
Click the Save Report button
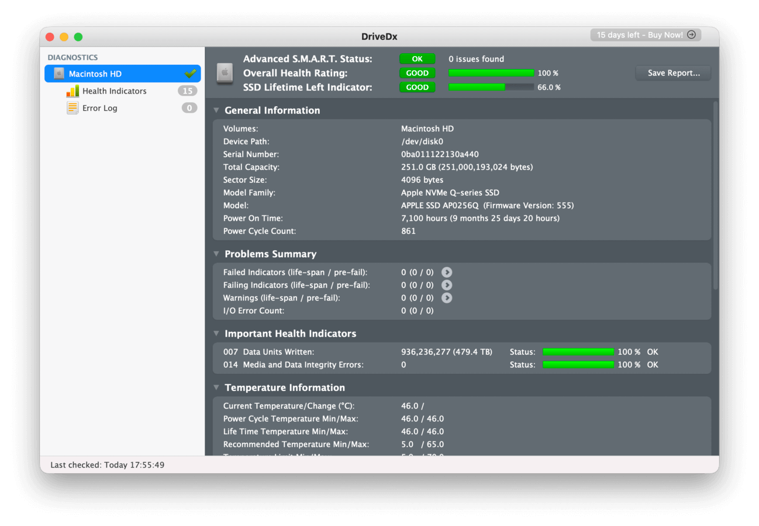tap(672, 72)
